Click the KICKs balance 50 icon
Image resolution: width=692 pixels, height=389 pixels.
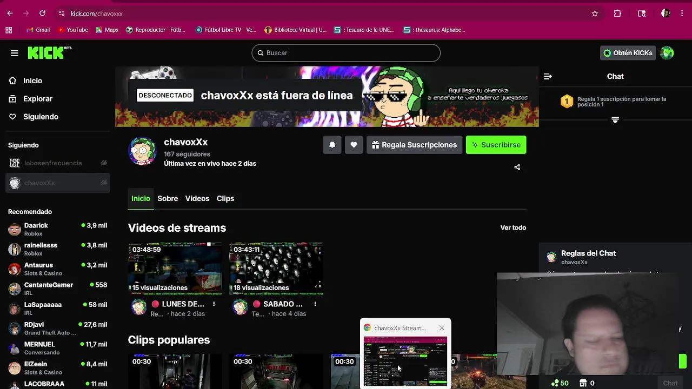tap(560, 383)
